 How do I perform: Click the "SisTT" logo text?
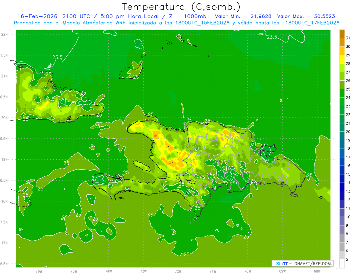(x=282, y=263)
